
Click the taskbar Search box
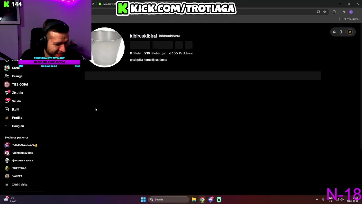point(169,199)
